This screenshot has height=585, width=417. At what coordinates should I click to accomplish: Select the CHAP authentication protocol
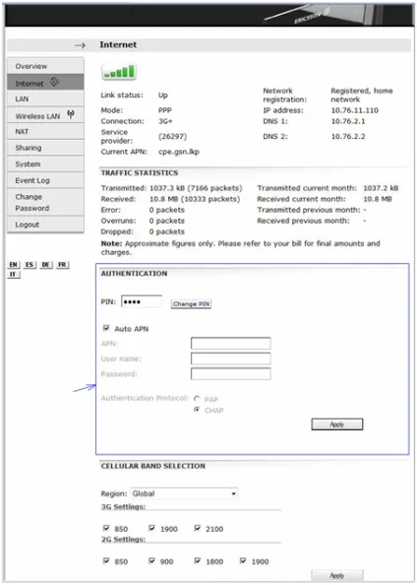197,410
